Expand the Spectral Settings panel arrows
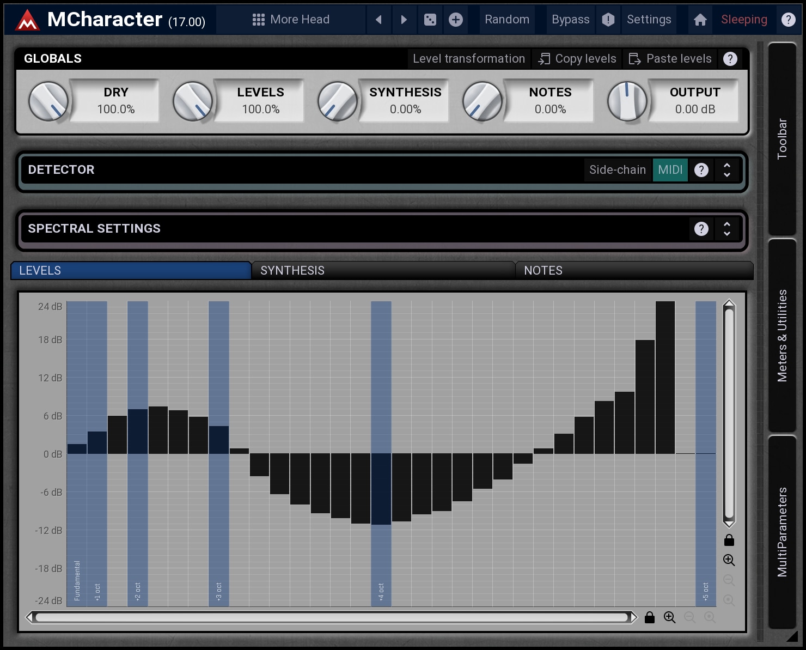The image size is (806, 650). click(726, 229)
